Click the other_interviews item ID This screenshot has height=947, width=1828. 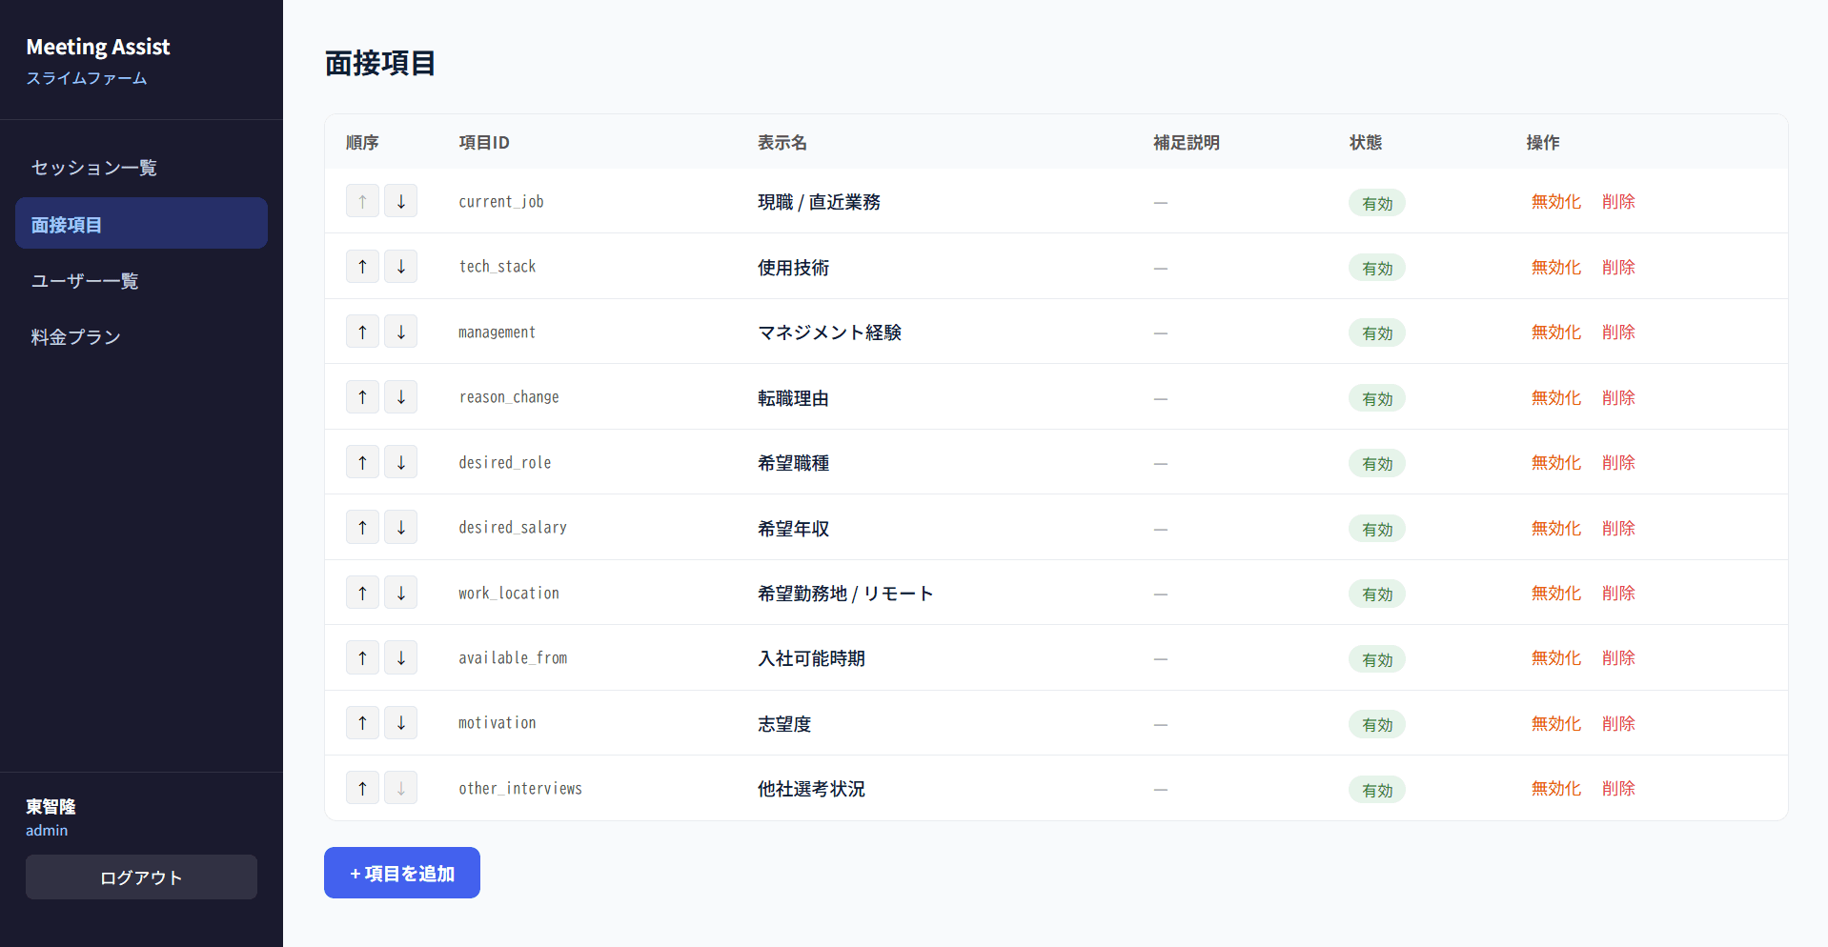(x=520, y=789)
